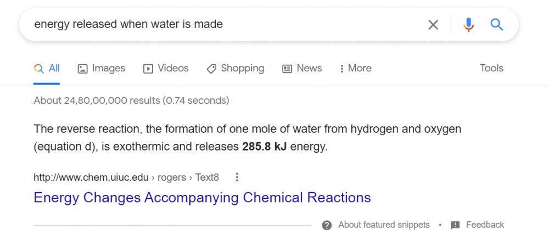
Task: Expand the More search categories menu
Action: coord(356,69)
